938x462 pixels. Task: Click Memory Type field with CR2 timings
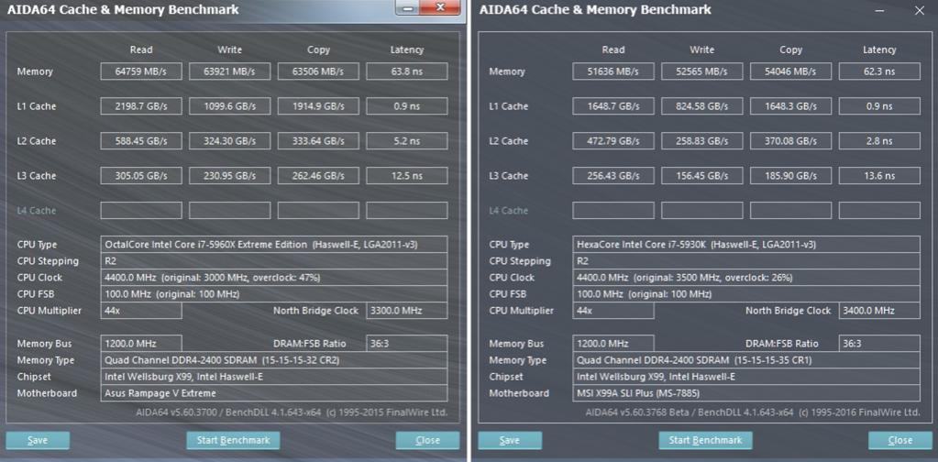coord(274,360)
